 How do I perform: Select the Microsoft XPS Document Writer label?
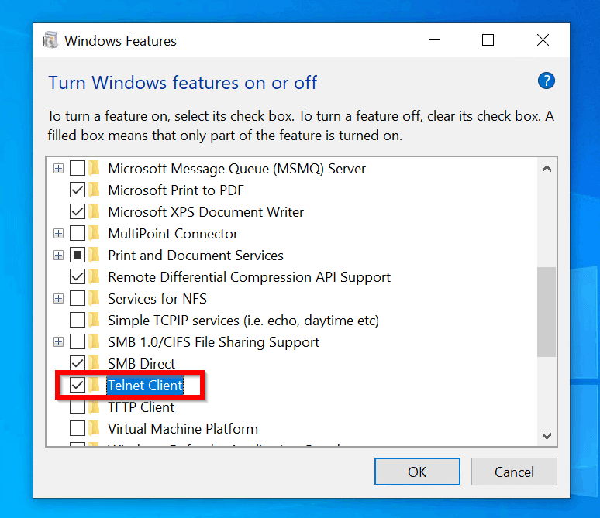coord(206,212)
